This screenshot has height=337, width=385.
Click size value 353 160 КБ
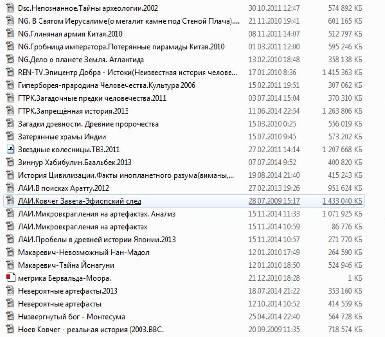point(345,291)
